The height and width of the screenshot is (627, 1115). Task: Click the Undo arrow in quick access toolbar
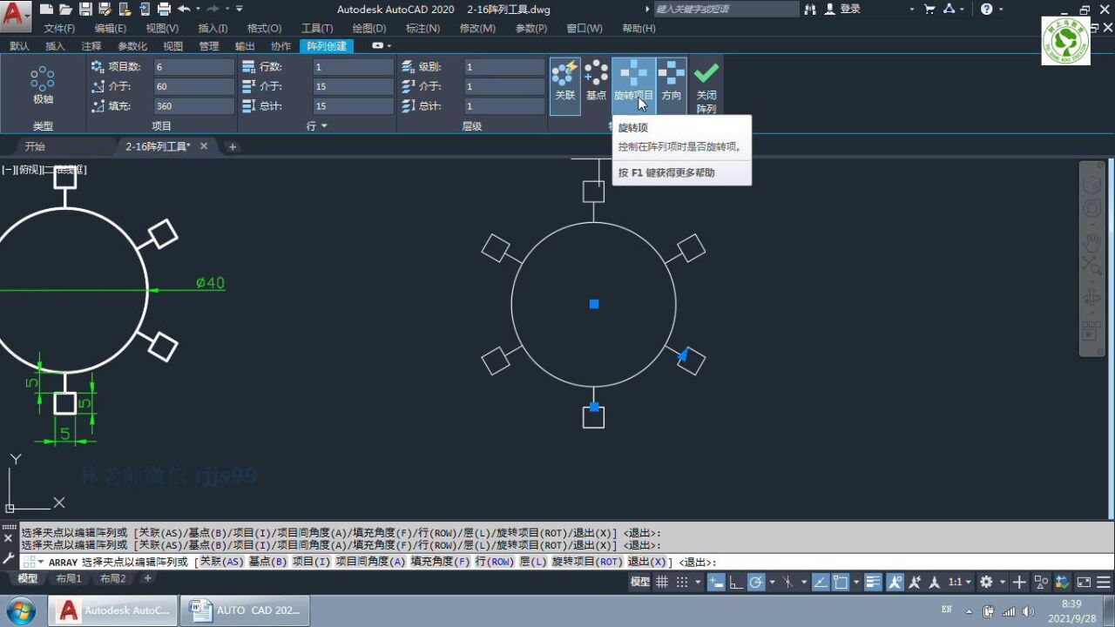click(184, 9)
